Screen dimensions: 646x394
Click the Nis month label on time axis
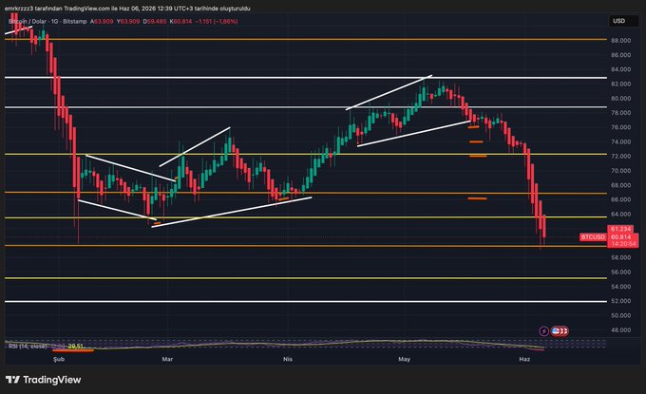(288, 359)
